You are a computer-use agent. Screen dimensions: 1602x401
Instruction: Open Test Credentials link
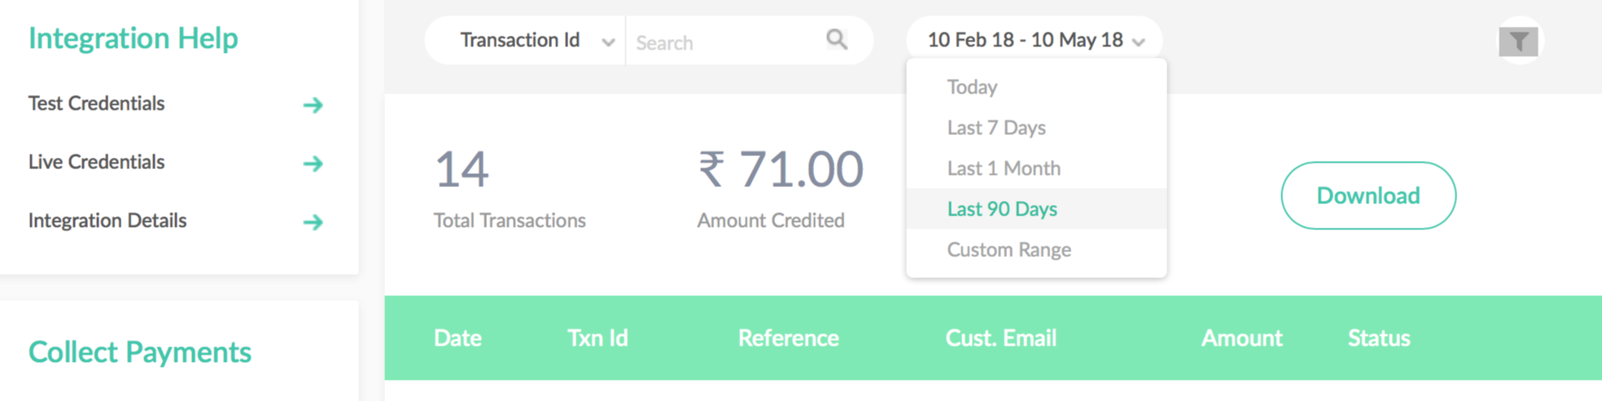(x=96, y=103)
